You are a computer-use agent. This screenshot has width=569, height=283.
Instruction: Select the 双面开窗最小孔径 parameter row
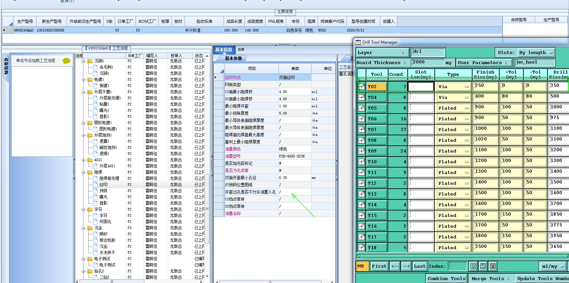coord(274,178)
